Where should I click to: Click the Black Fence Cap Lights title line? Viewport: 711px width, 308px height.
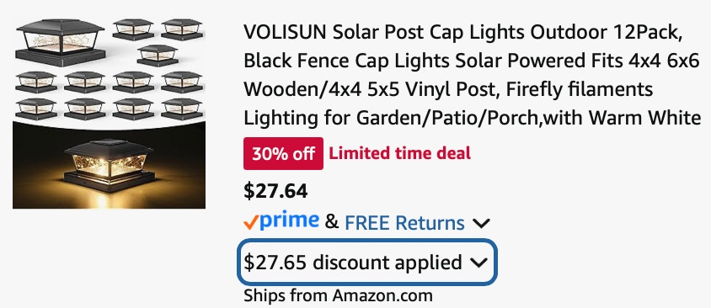[472, 61]
